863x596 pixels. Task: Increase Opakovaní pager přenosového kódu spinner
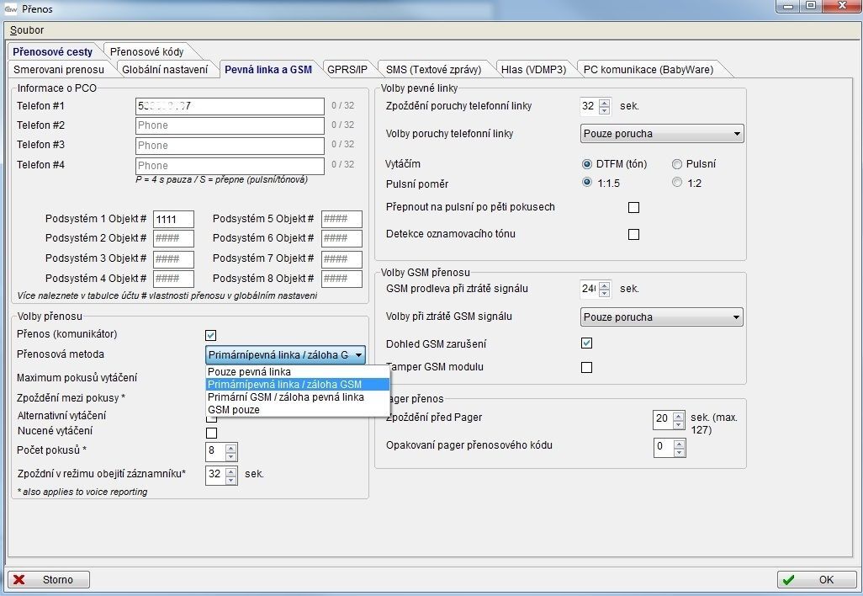click(680, 442)
